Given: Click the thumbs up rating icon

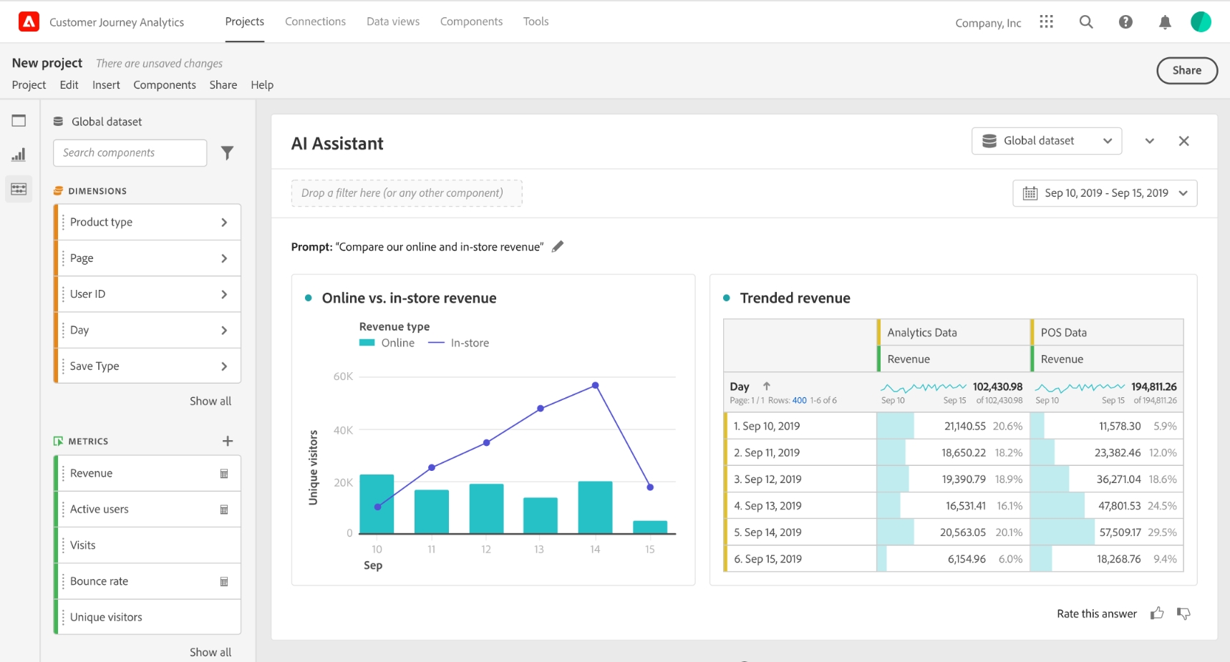Looking at the screenshot, I should [x=1157, y=613].
